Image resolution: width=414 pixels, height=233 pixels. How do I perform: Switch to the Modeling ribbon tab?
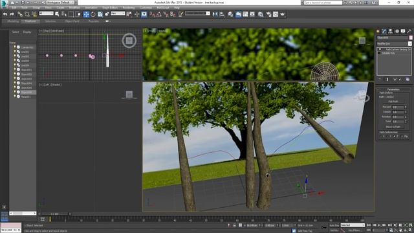coord(13,21)
